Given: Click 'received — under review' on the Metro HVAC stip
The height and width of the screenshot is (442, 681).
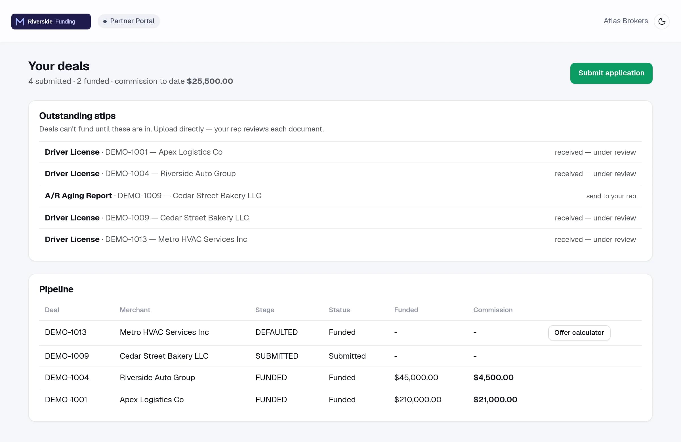Looking at the screenshot, I should pyautogui.click(x=595, y=239).
